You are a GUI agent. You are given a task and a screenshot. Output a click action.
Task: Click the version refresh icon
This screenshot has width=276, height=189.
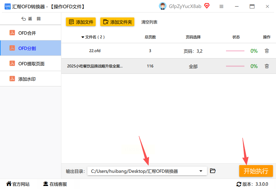pos(239,184)
